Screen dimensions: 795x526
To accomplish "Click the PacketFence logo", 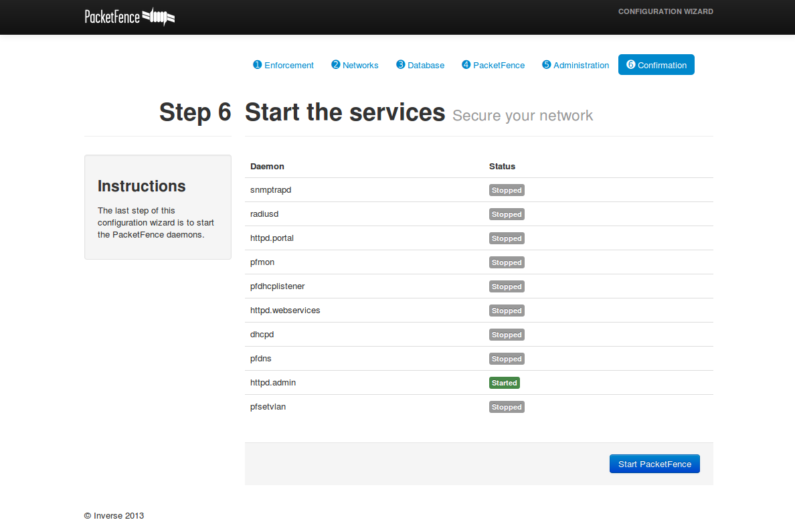I will 129,17.
